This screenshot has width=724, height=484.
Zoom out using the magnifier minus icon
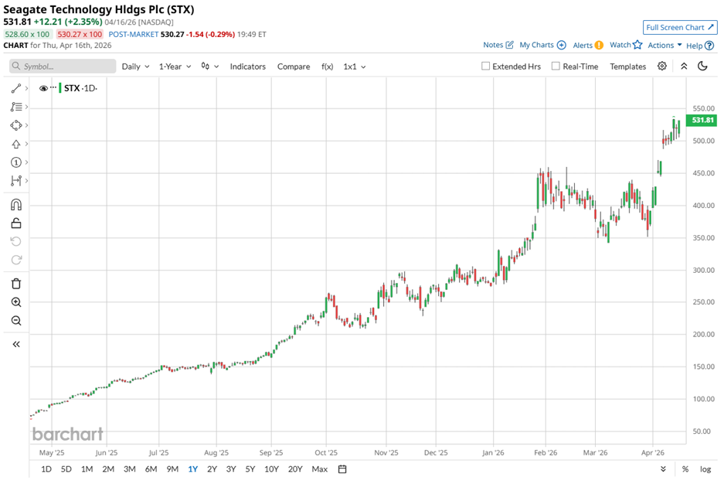(15, 321)
